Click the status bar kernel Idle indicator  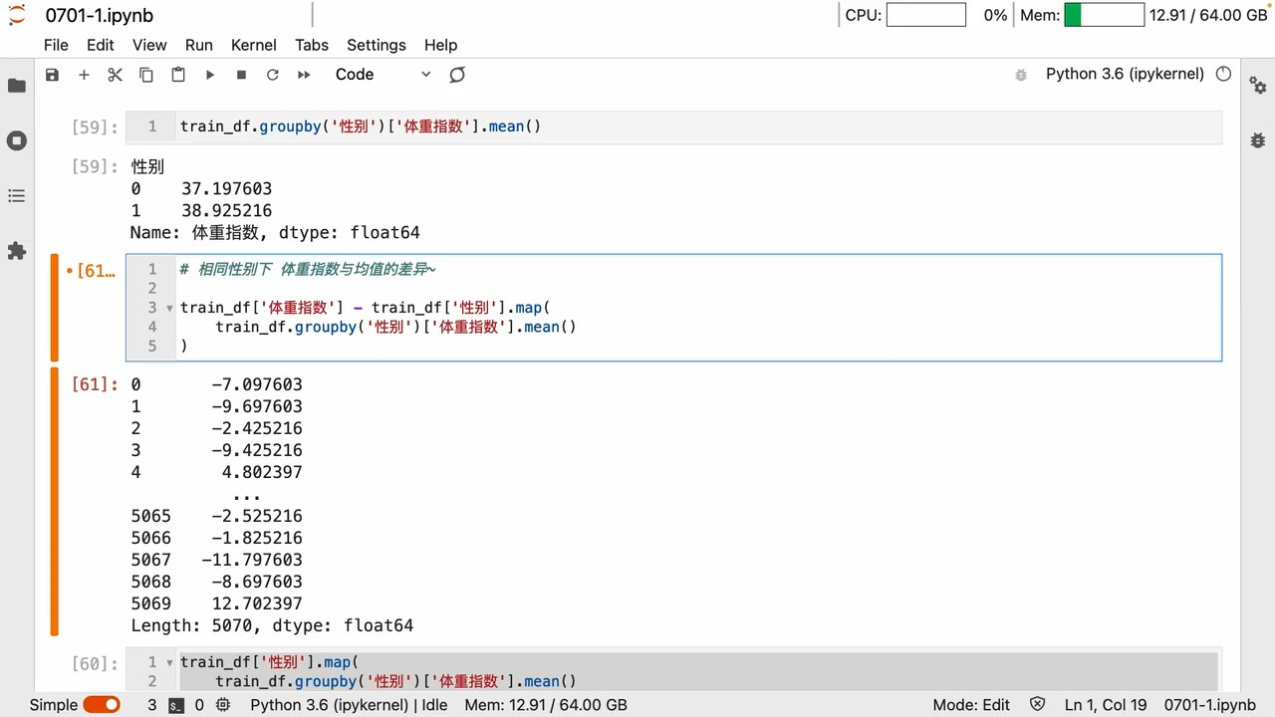coord(349,705)
